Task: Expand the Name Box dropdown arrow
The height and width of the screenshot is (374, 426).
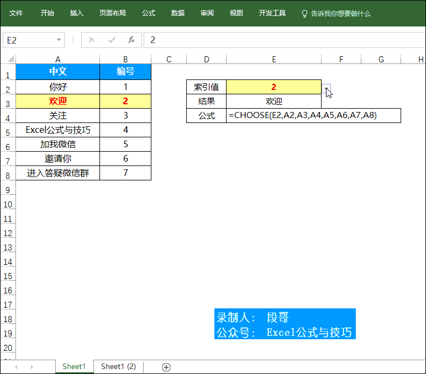Action: (x=59, y=40)
